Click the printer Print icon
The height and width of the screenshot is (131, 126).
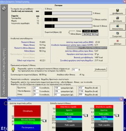[117, 18]
